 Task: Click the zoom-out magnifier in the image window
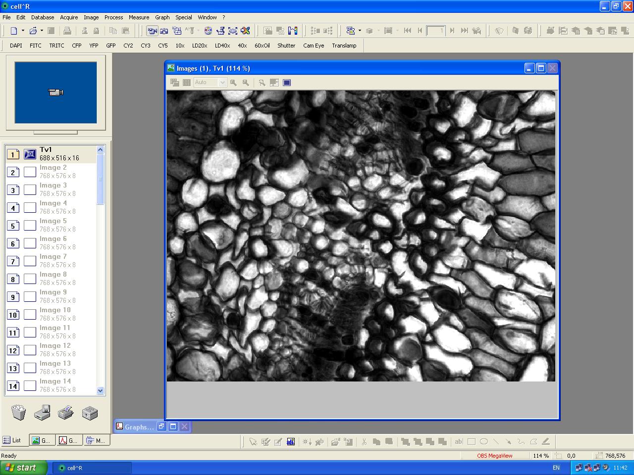click(x=233, y=83)
